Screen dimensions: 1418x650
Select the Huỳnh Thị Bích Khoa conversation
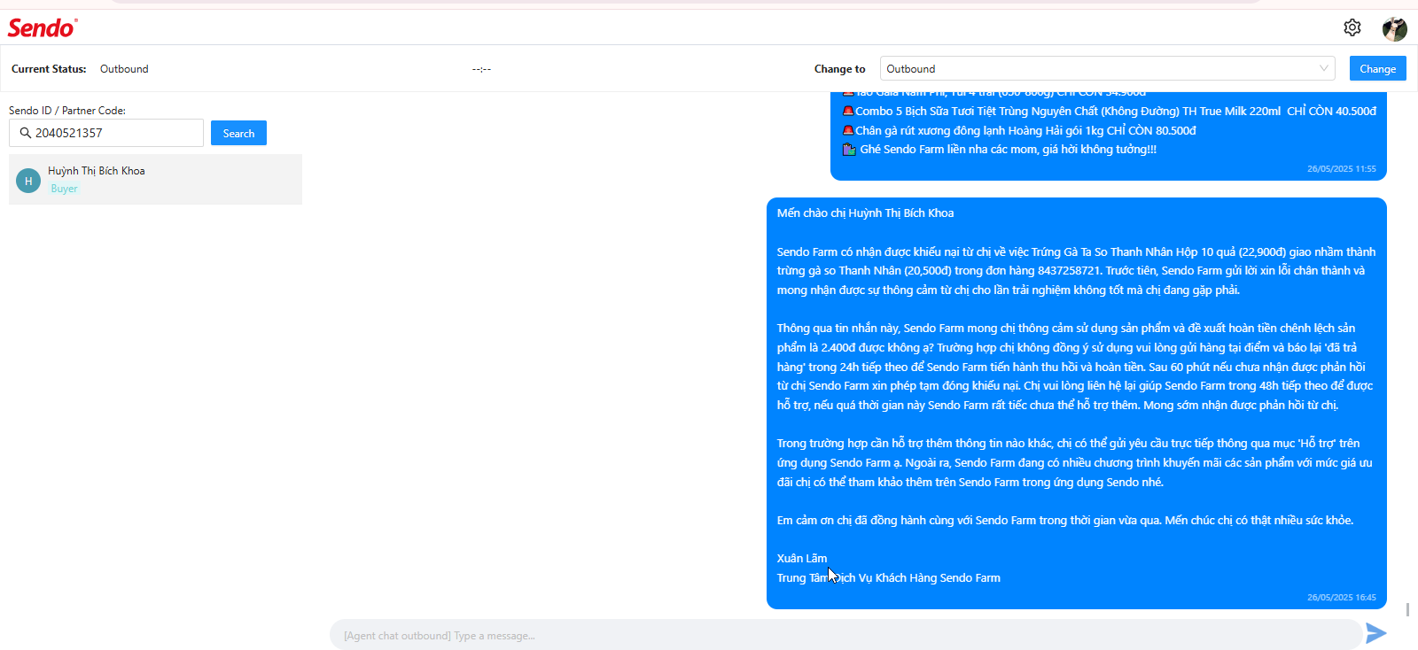coord(155,180)
